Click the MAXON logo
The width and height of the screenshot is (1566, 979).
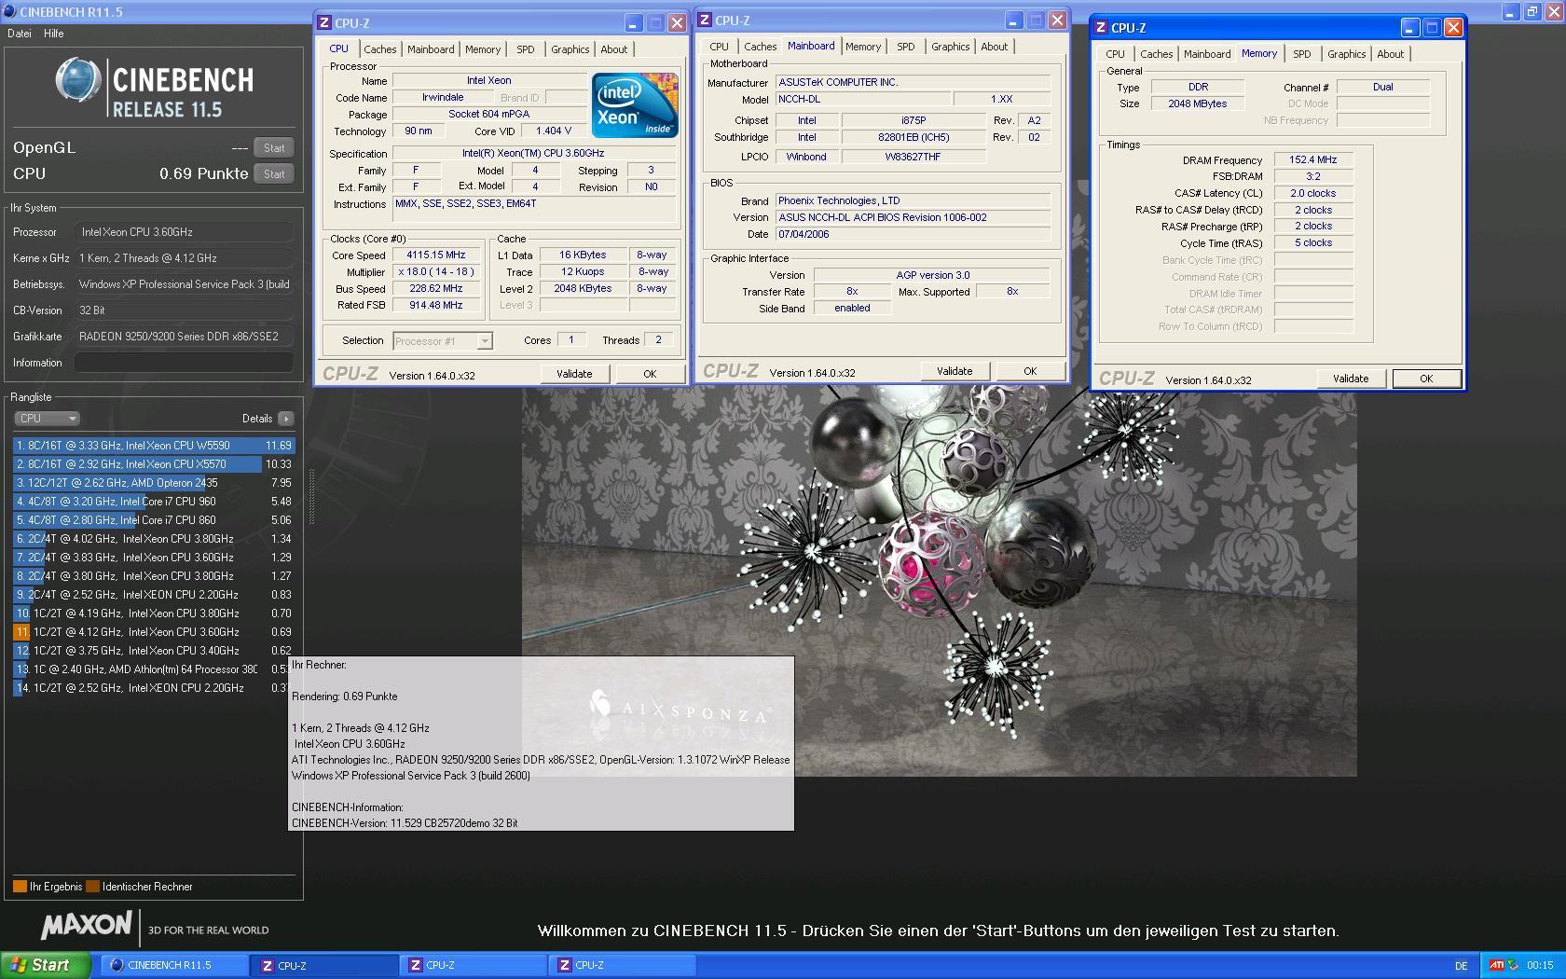(87, 926)
